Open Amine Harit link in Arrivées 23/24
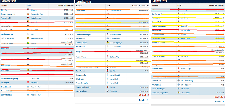225x106 pixels. pos(80,38)
